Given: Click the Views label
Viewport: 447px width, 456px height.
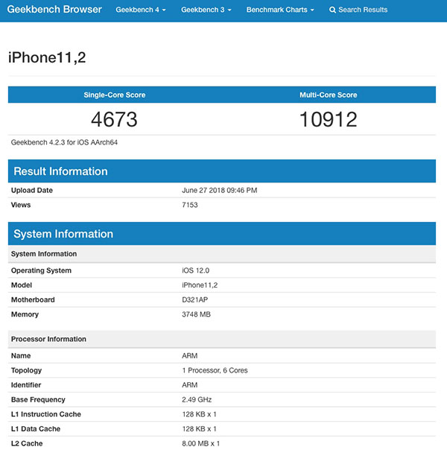Looking at the screenshot, I should point(21,205).
